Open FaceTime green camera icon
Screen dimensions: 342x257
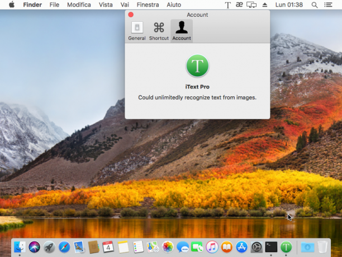point(197,247)
